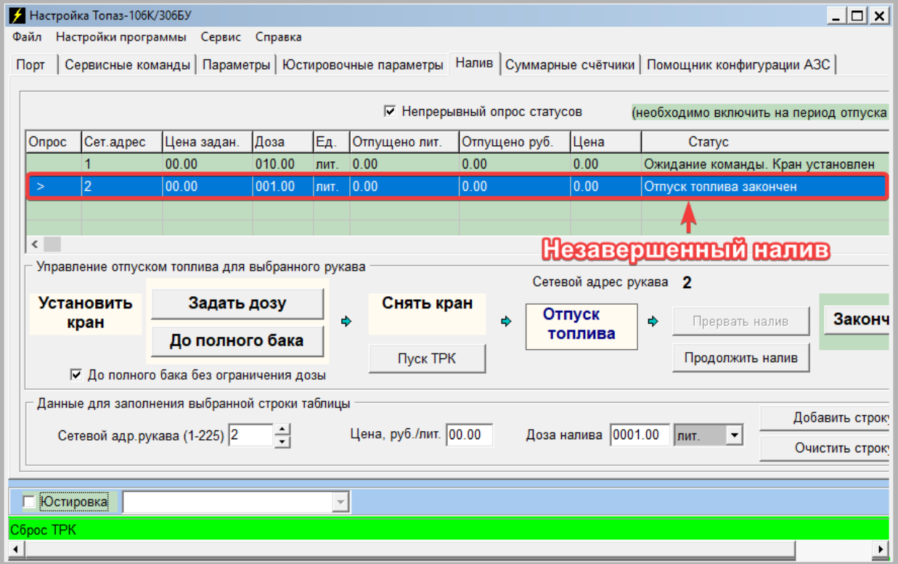
Task: Open the Файл menu
Action: coord(28,37)
